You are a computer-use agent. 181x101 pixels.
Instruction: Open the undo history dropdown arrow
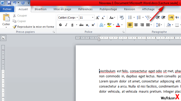point(18,3)
